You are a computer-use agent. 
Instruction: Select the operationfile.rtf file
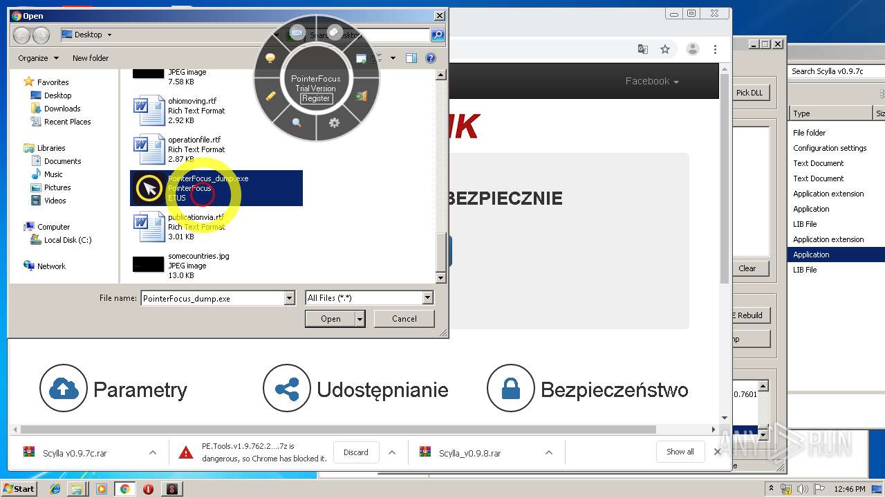(216, 149)
